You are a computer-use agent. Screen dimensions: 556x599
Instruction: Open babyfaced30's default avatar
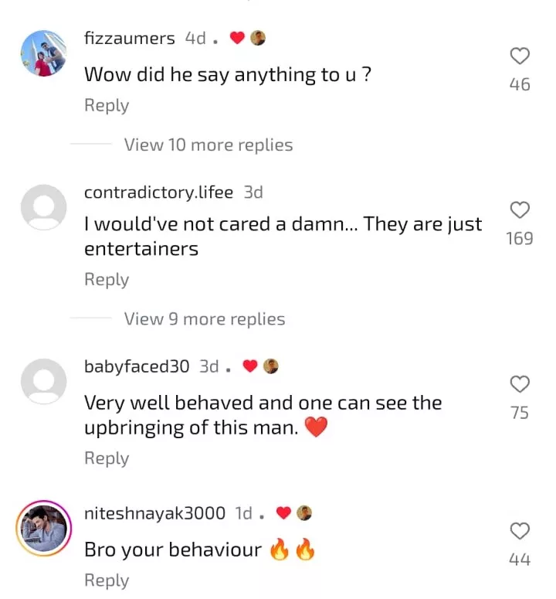coord(43,382)
